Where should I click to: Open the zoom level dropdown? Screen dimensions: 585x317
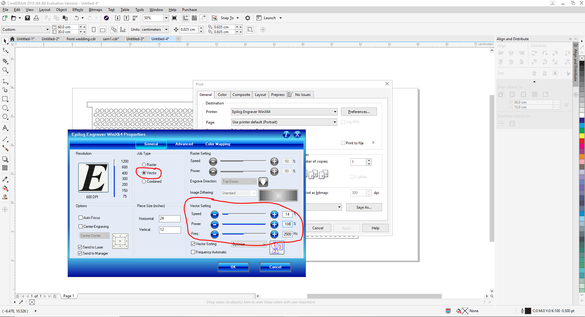[x=166, y=18]
